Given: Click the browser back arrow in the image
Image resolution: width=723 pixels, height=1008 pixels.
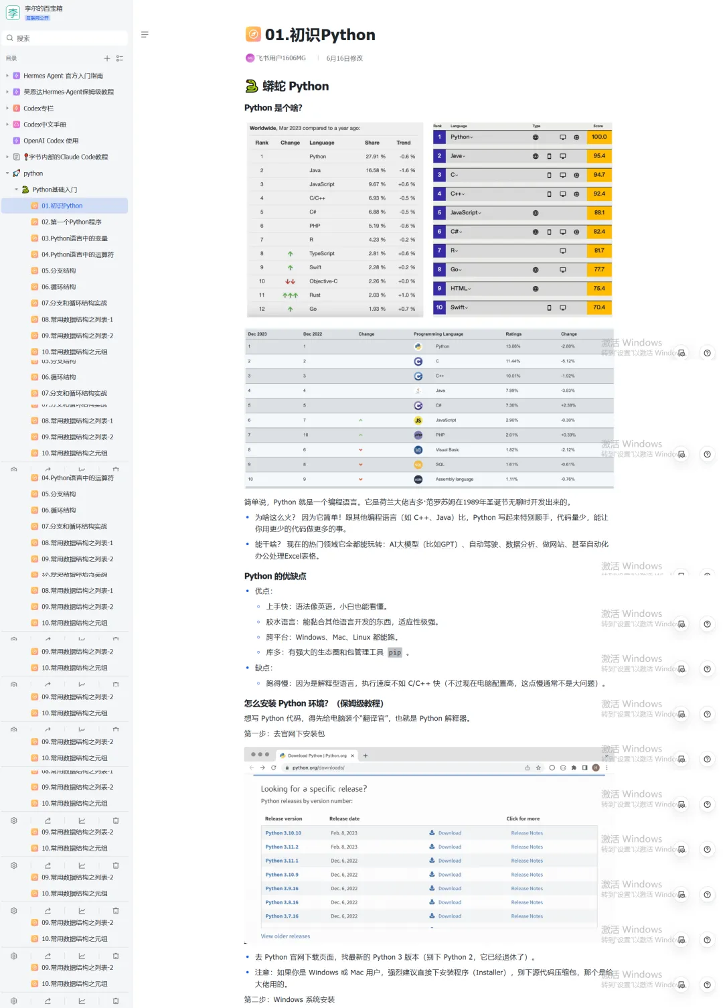Looking at the screenshot, I should coord(252,768).
